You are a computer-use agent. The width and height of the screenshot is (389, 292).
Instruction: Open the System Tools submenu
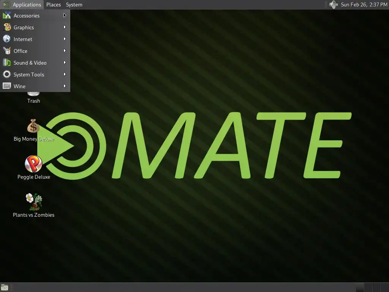(35, 75)
